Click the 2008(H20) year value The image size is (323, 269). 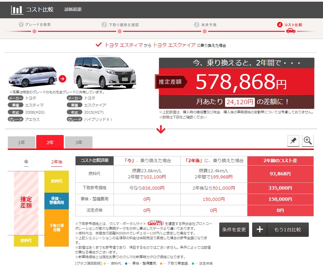point(35,112)
